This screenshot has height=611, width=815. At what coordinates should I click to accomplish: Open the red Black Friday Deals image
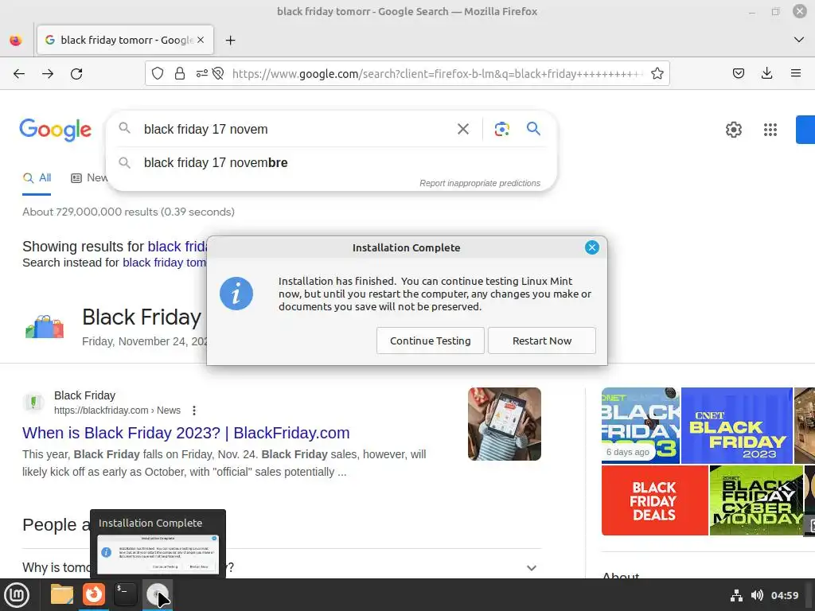pyautogui.click(x=654, y=500)
